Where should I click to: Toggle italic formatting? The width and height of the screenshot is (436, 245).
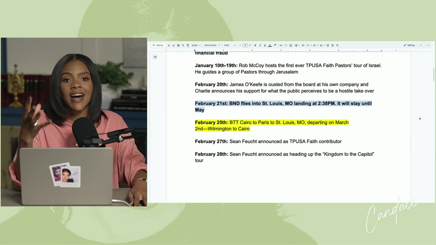[260, 45]
